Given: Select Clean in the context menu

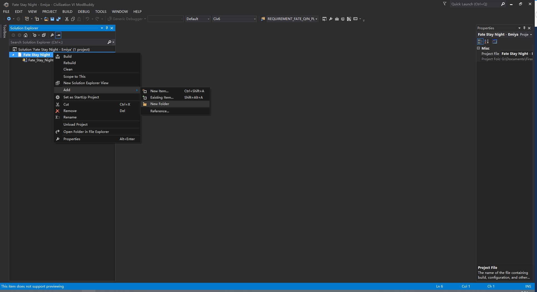Looking at the screenshot, I should [x=97, y=69].
